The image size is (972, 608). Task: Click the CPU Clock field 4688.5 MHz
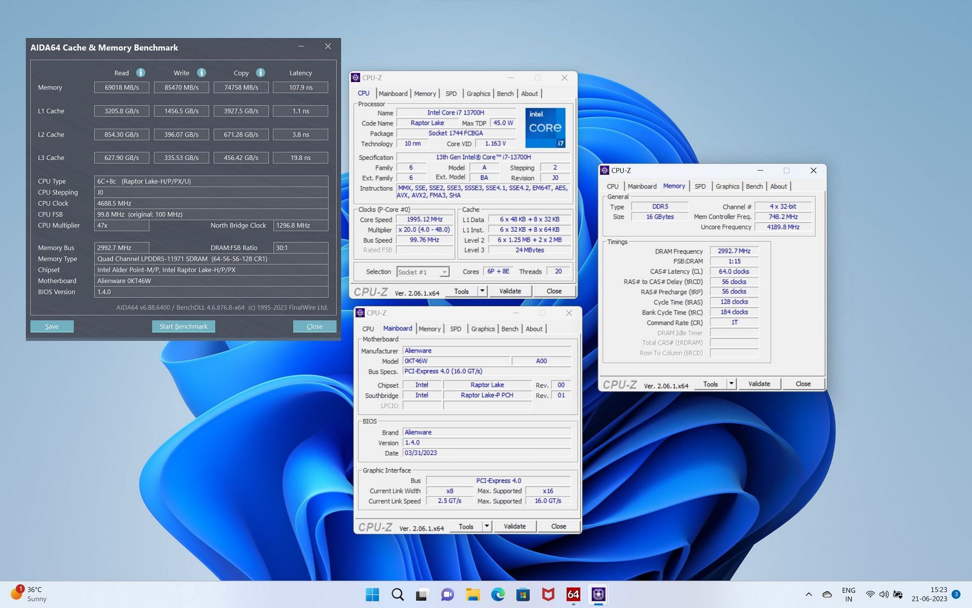point(211,203)
